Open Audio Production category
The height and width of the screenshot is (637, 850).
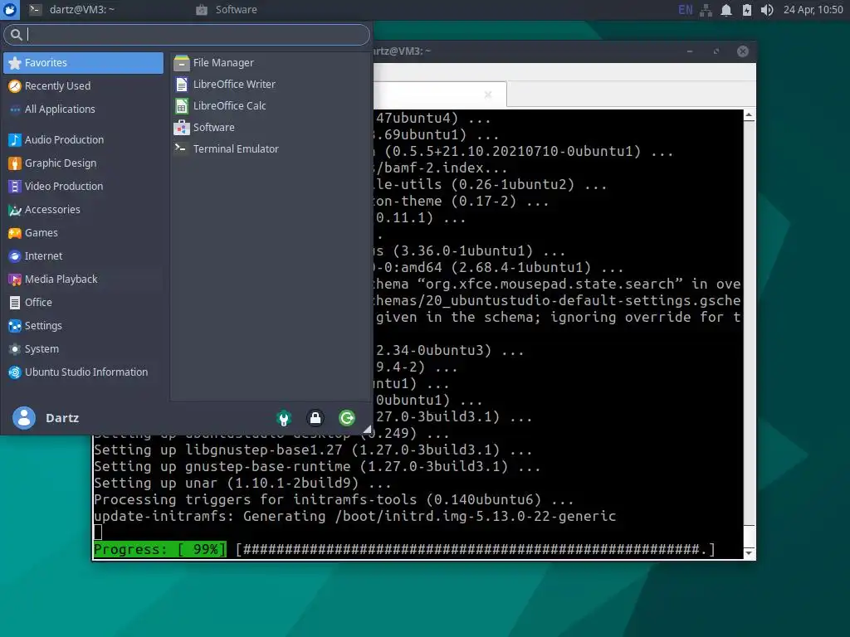pyautogui.click(x=84, y=139)
